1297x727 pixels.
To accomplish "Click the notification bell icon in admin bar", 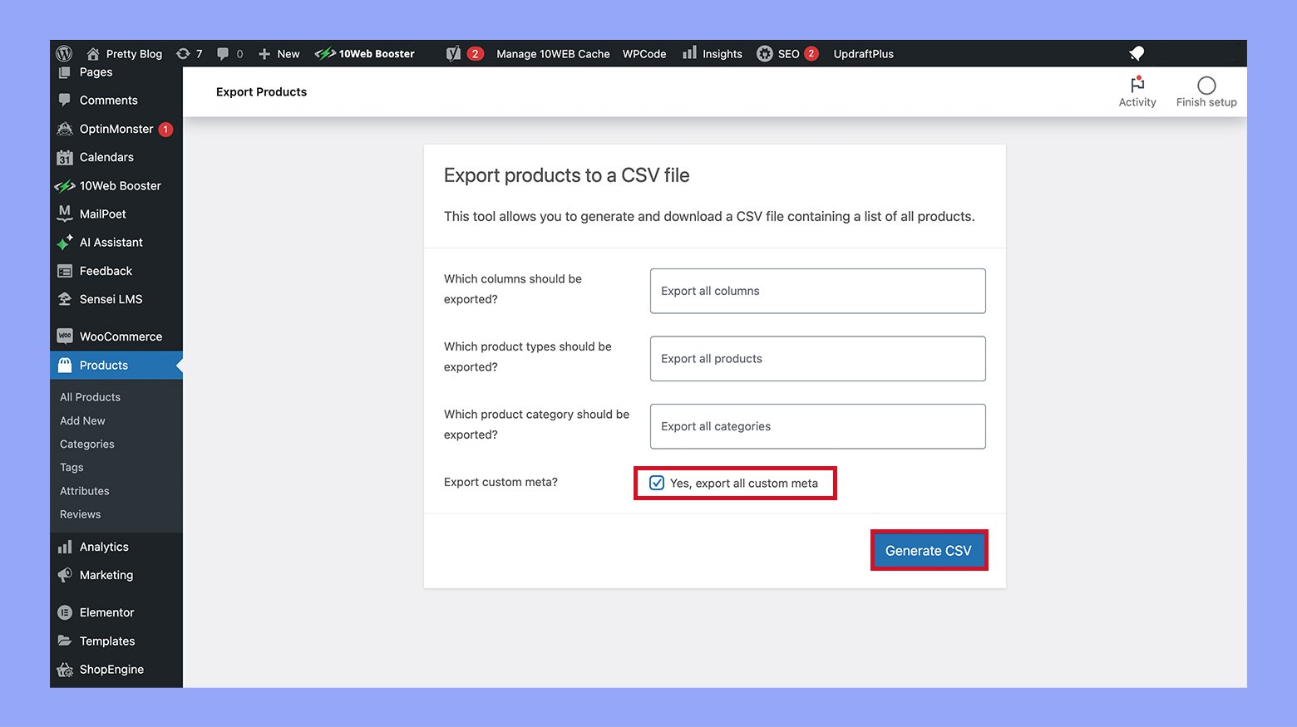I will 1137,54.
